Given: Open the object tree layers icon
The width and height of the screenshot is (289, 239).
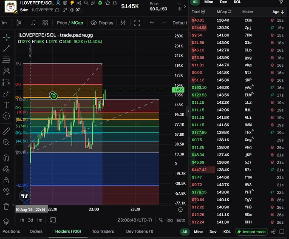Looking at the screenshot, I should tap(6, 221).
